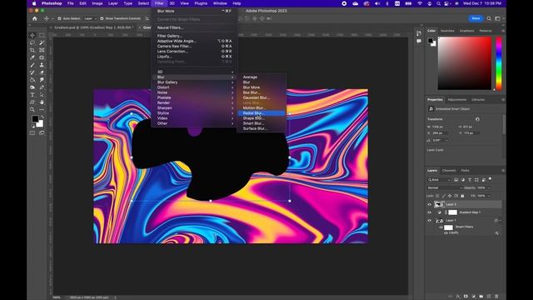Select the Zoom tool
533x300 pixels.
32,109
